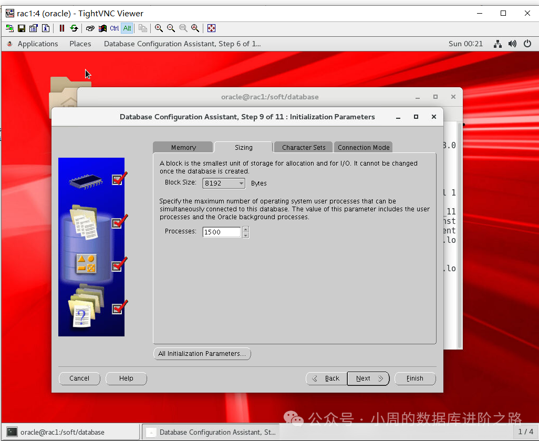
Task: Click the Processes: label
Action: click(181, 231)
